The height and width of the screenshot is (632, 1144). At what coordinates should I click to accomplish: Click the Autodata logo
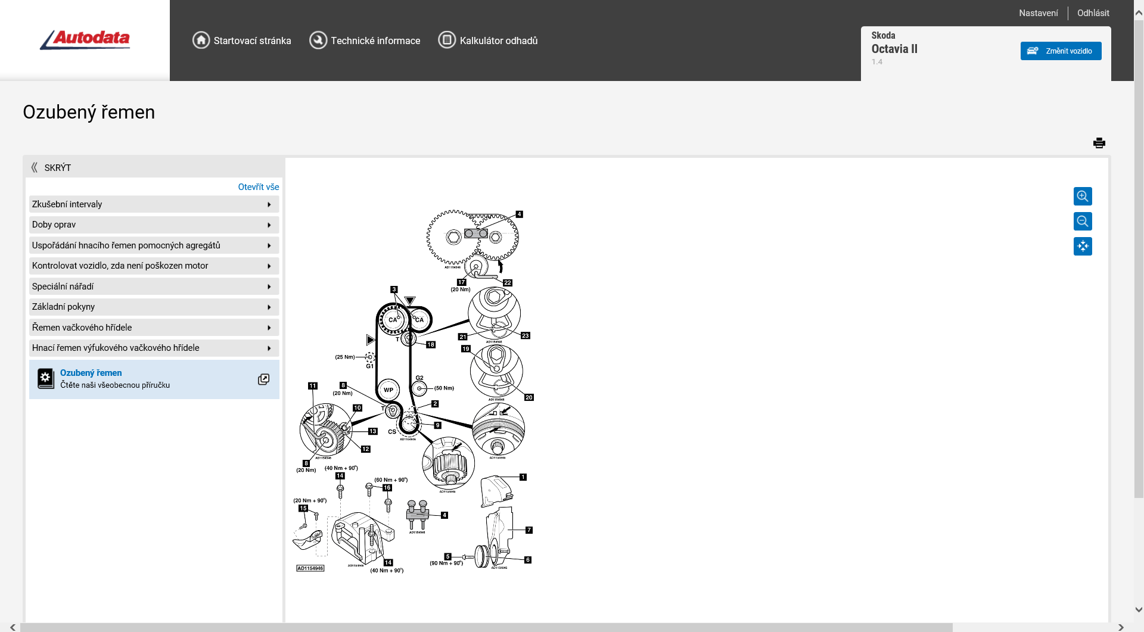pyautogui.click(x=85, y=39)
